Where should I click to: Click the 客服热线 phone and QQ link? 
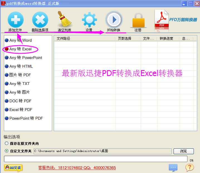pyautogui.click(x=77, y=168)
